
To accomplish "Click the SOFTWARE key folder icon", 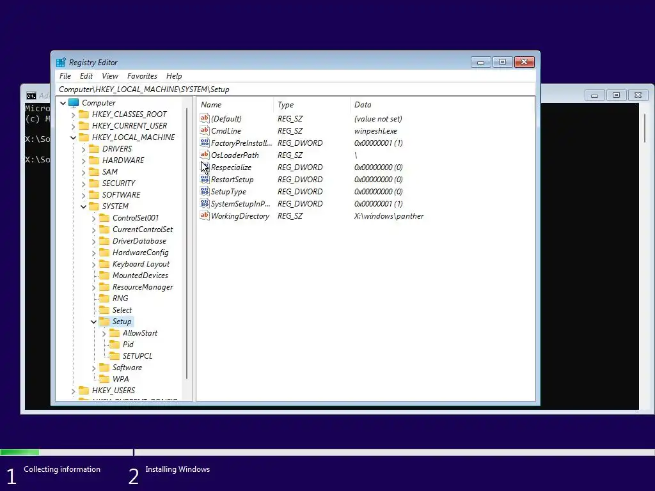I will [94, 195].
